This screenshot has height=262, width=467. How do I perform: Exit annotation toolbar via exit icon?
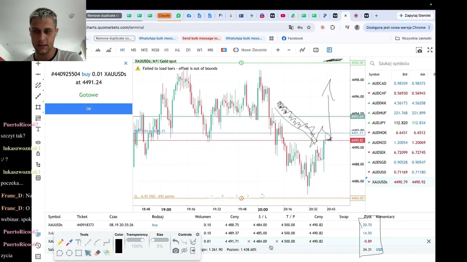[193, 250]
